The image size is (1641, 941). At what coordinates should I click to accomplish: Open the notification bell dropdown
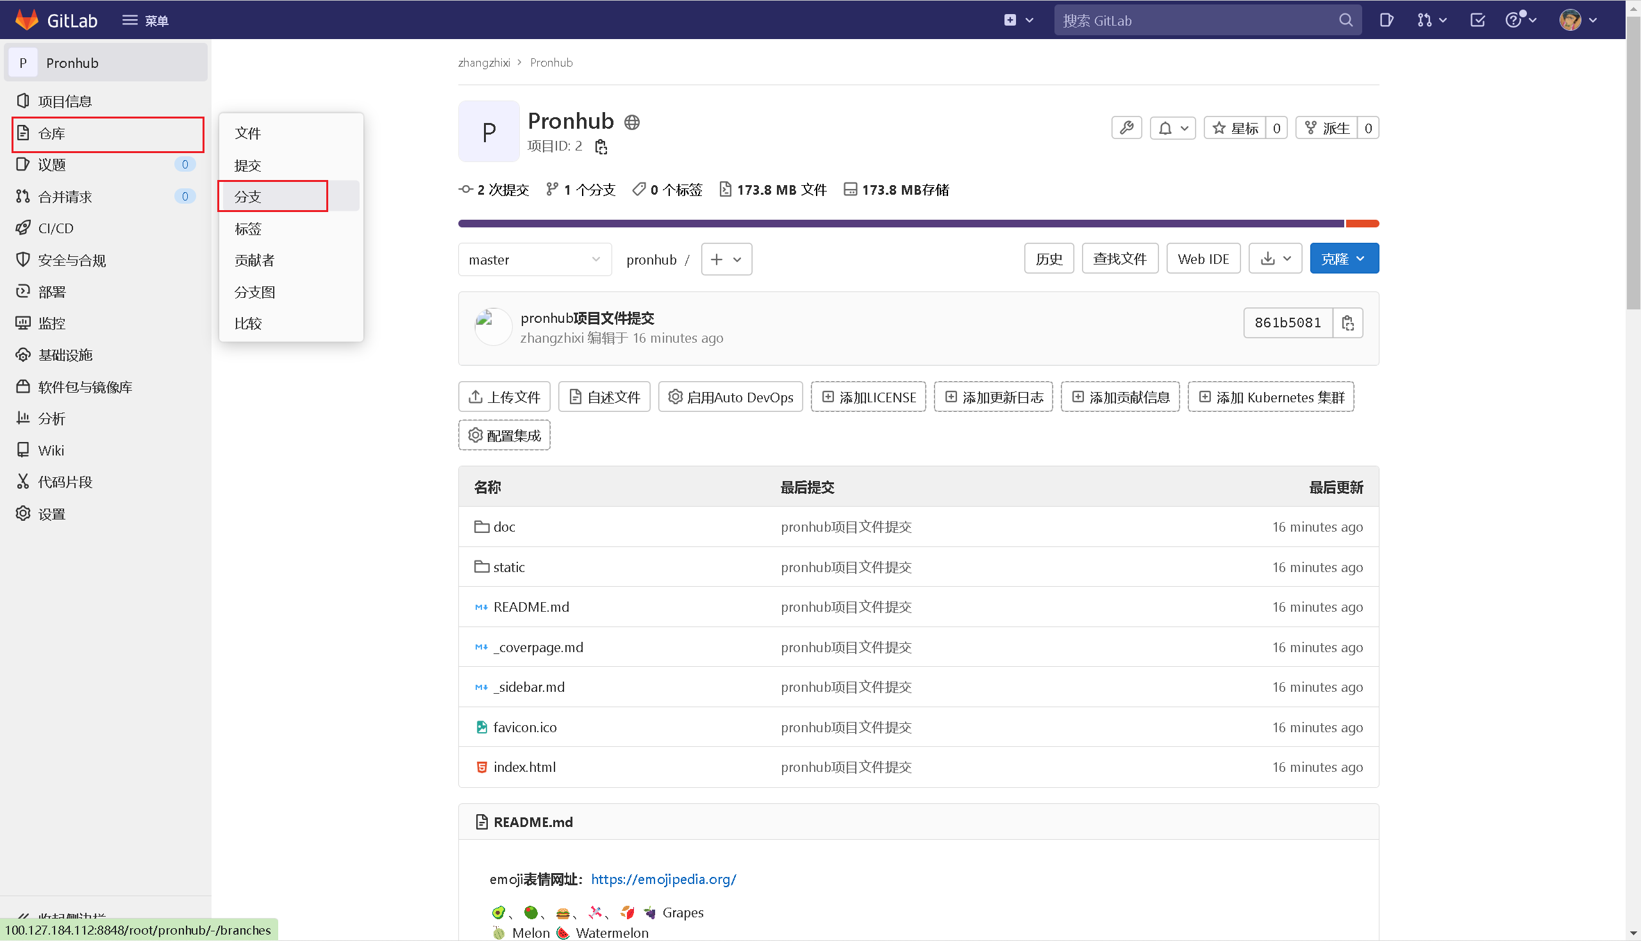tap(1172, 128)
